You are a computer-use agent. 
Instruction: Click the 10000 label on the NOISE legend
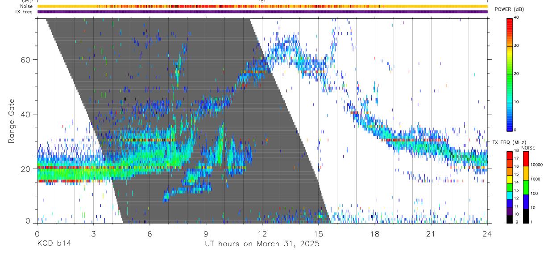point(536,165)
